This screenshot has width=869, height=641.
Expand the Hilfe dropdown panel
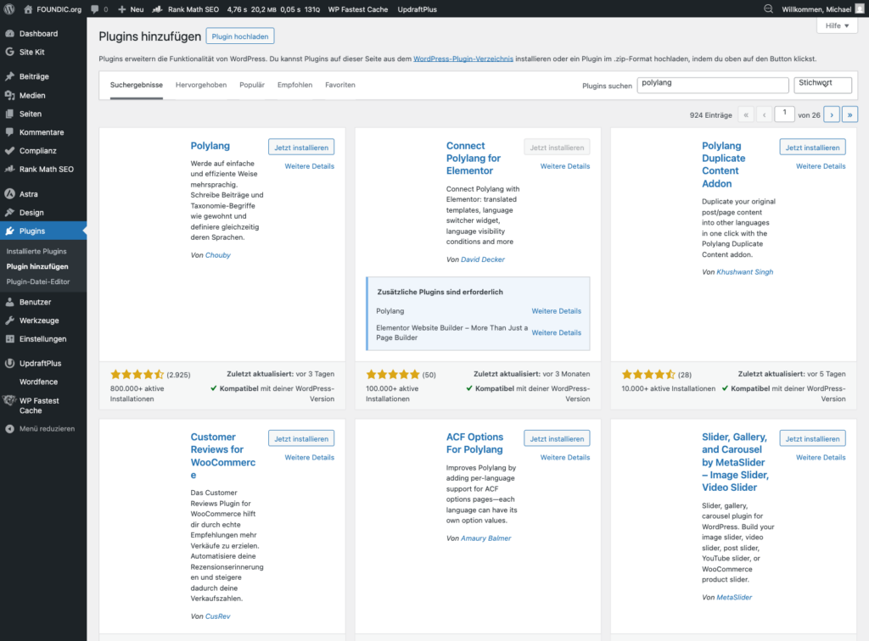[836, 26]
